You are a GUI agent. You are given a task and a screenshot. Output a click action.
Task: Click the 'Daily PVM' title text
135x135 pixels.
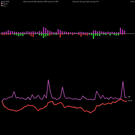5,2
